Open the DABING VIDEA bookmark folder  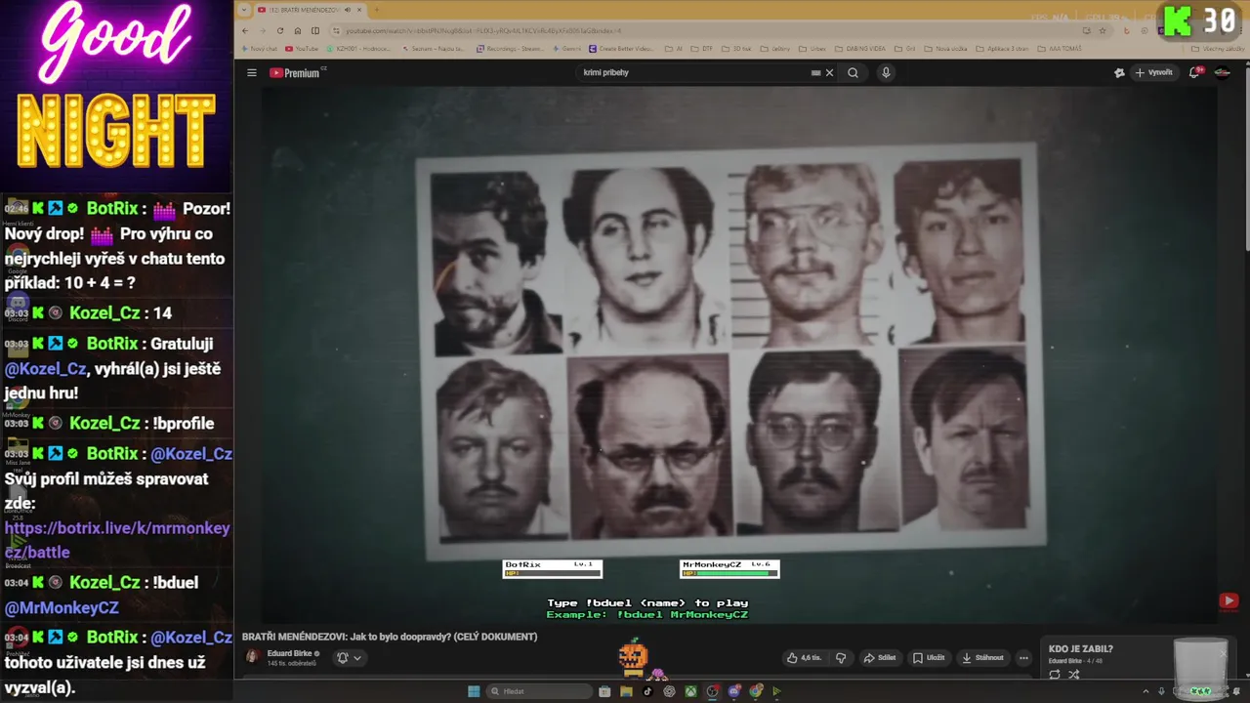pyautogui.click(x=859, y=48)
